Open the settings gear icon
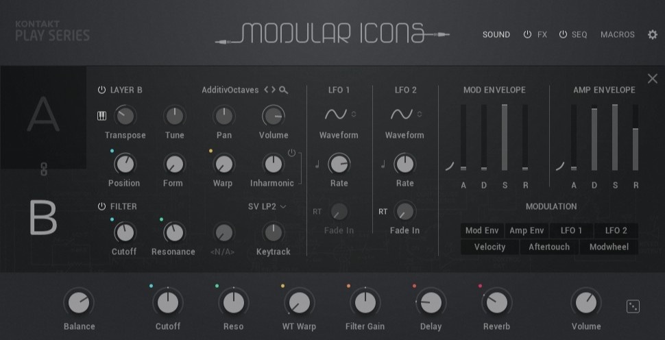Viewport: 665px width, 340px height. click(x=652, y=35)
